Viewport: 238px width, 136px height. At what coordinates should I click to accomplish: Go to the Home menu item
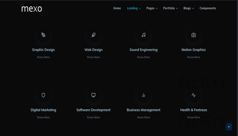tap(117, 8)
